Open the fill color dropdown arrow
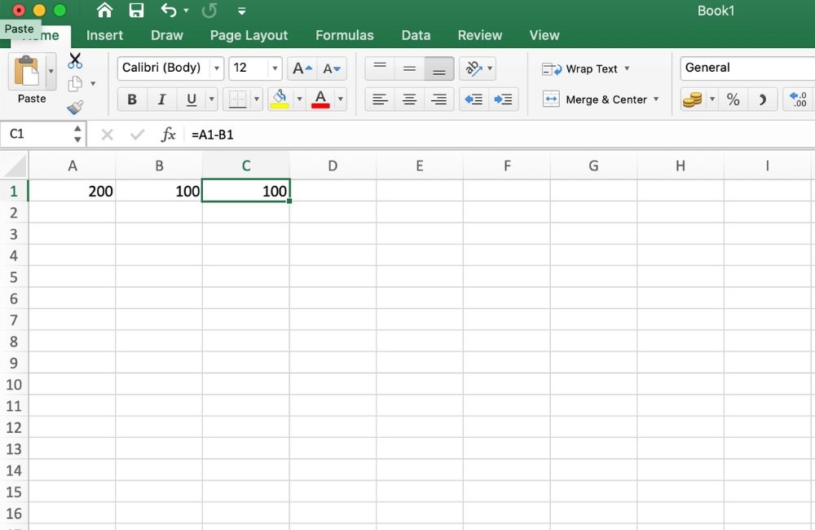 299,99
